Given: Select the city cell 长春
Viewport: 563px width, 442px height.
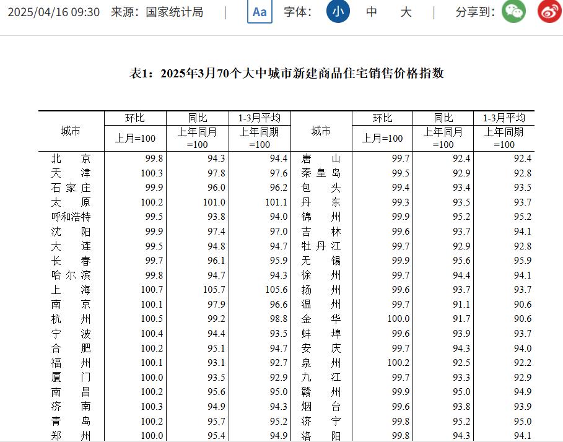Looking at the screenshot, I should (x=71, y=261).
